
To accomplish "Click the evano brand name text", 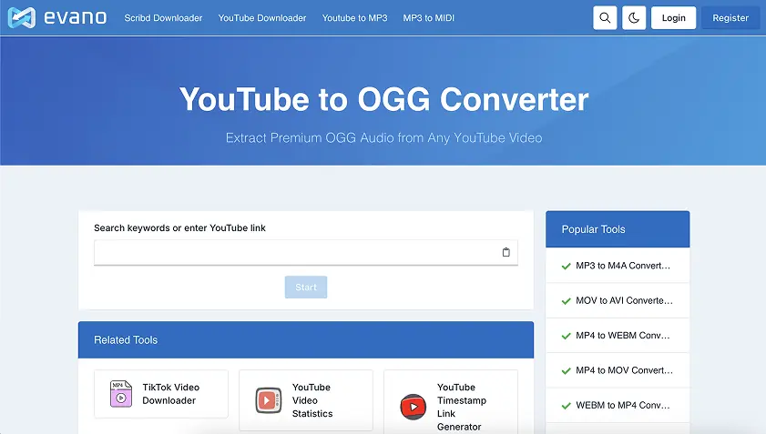I will [76, 18].
